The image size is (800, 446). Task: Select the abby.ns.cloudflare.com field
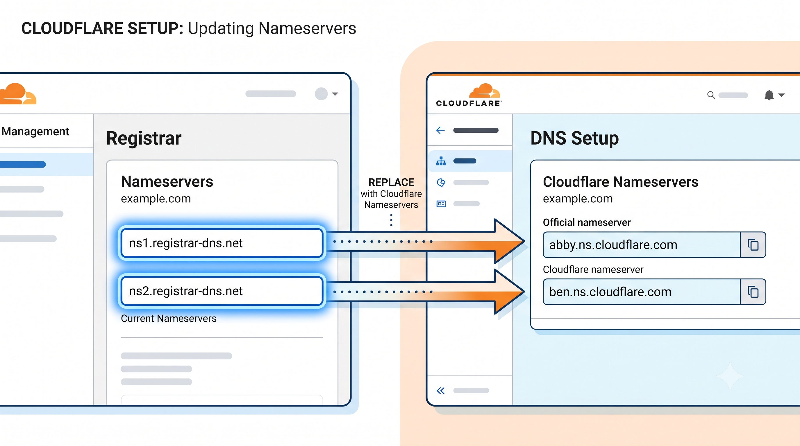(642, 245)
